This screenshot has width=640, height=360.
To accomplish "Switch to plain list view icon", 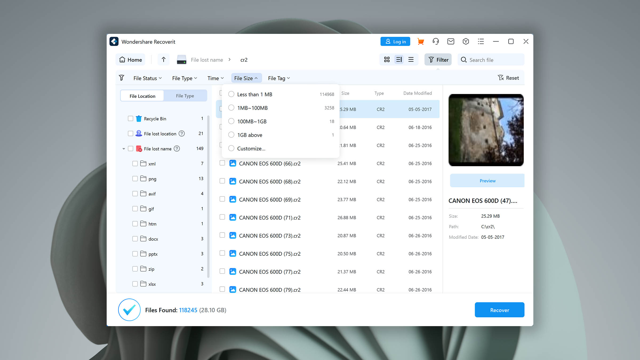I will 411,59.
